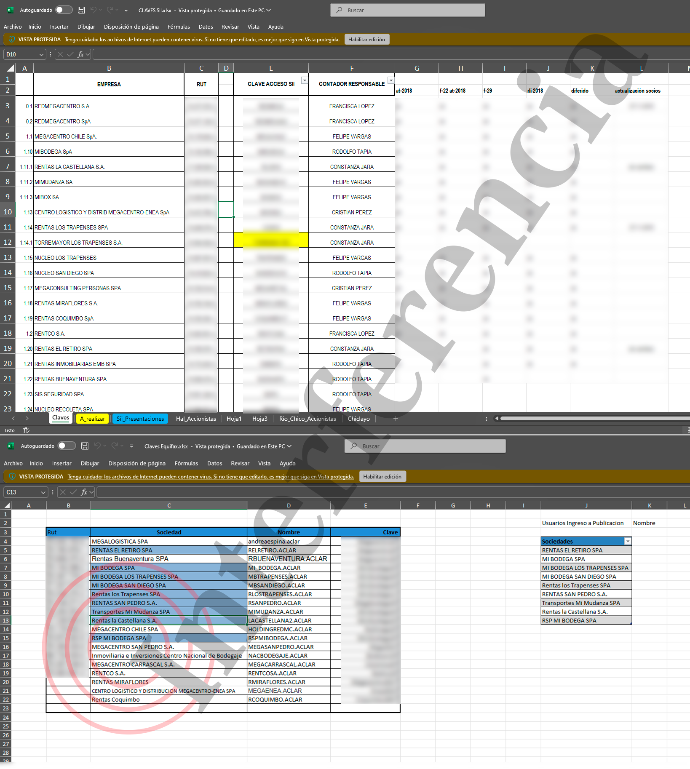Click the Insert Function fx icon in CLAVES SII window
690x769 pixels.
click(81, 54)
